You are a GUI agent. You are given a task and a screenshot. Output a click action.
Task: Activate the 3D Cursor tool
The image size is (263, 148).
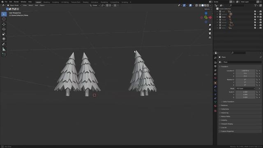click(x=4, y=19)
